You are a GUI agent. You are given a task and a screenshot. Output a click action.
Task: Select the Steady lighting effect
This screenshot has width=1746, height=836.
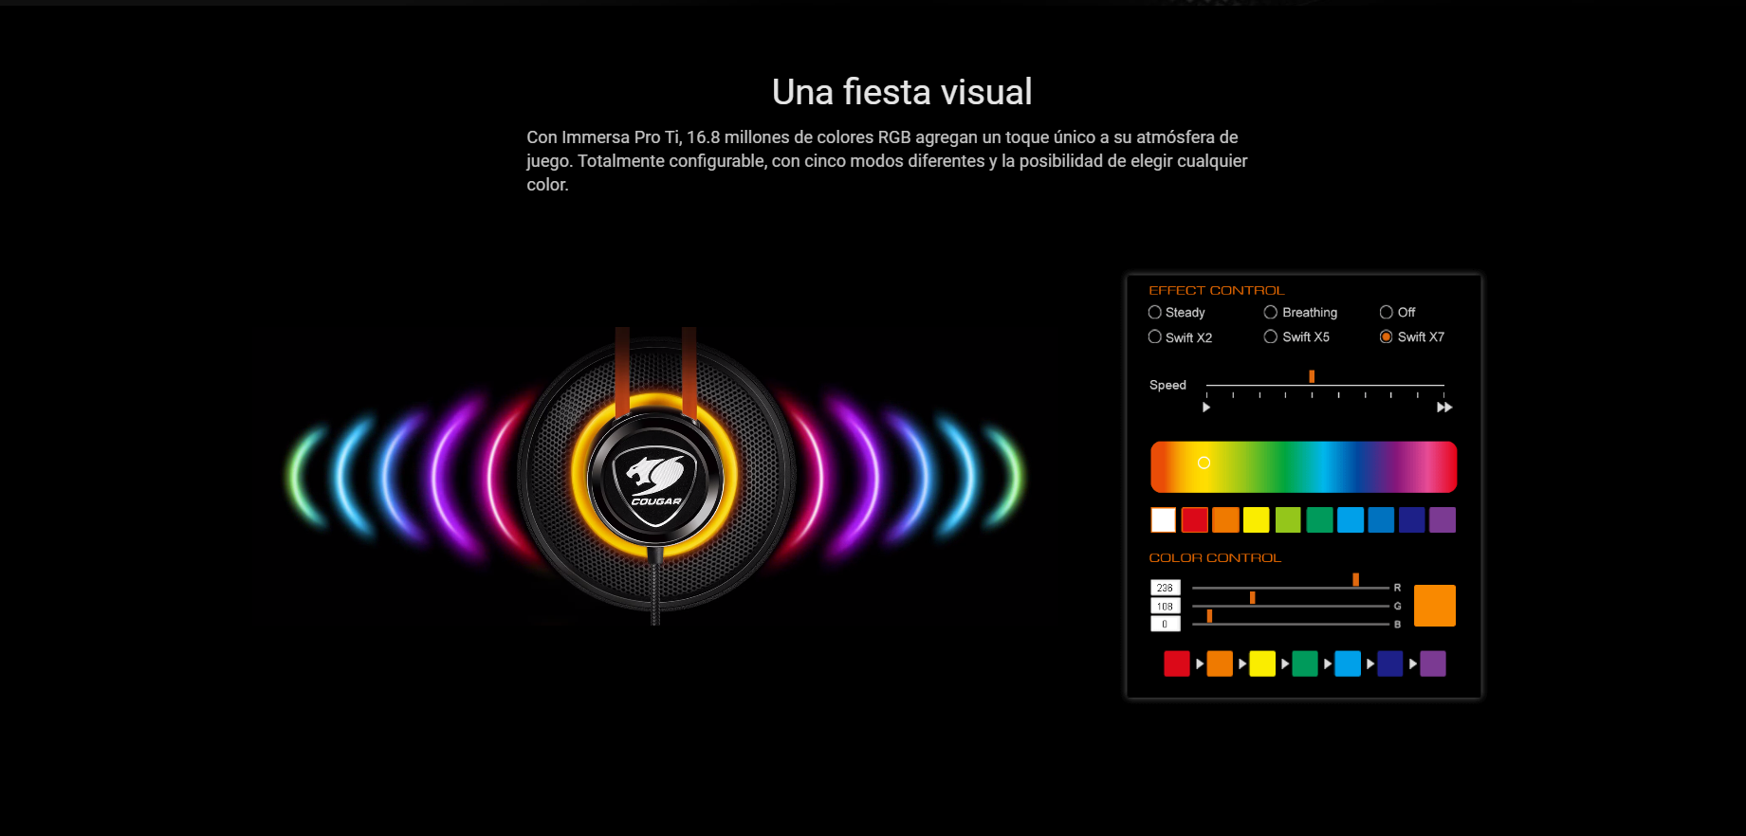pyautogui.click(x=1154, y=312)
